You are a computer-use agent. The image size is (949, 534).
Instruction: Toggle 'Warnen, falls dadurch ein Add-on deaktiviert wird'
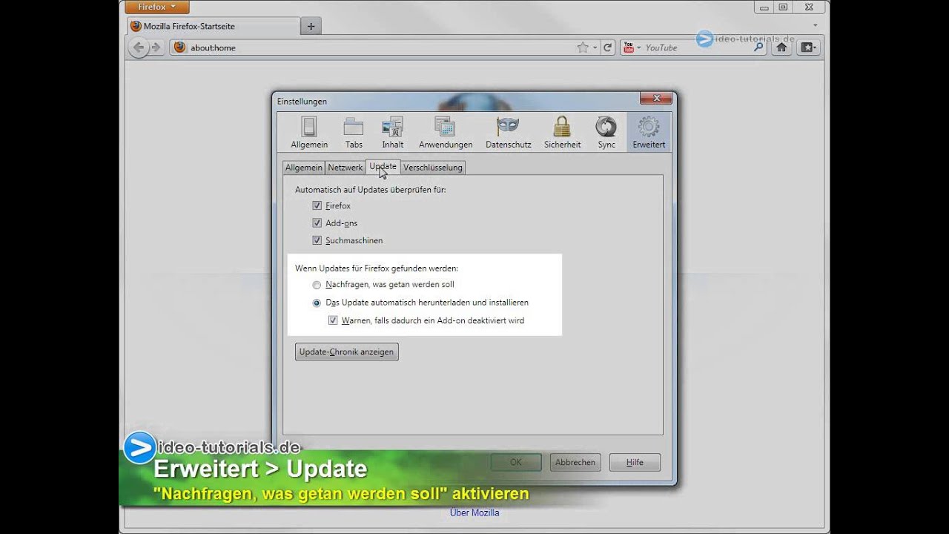click(333, 320)
